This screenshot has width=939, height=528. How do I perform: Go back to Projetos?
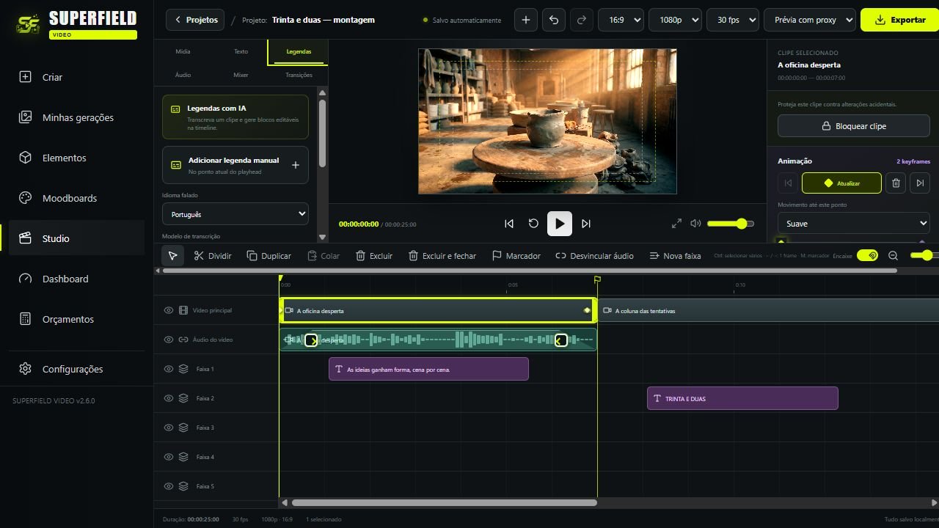195,20
